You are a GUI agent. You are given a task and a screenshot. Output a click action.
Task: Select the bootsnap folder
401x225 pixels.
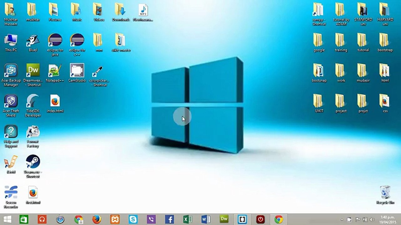(319, 73)
